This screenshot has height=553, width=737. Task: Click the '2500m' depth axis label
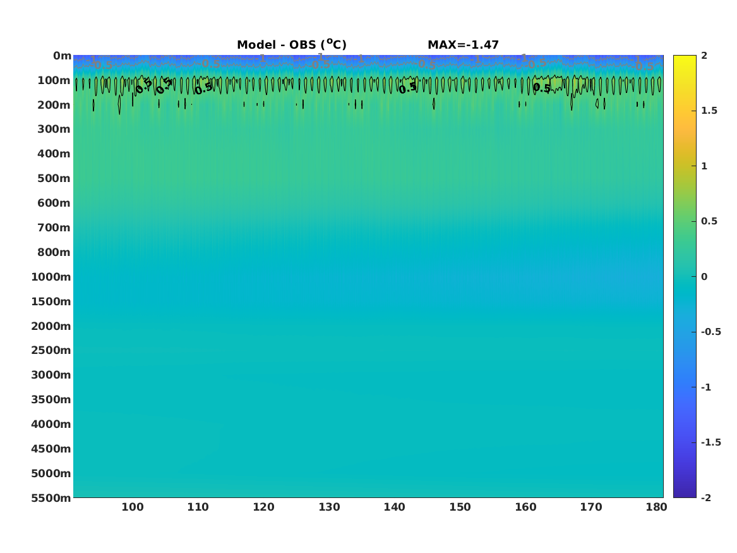[51, 350]
